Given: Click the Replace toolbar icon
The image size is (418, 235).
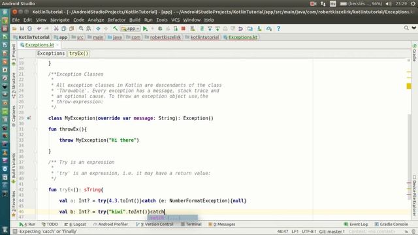Looking at the screenshot, I should point(89,29).
